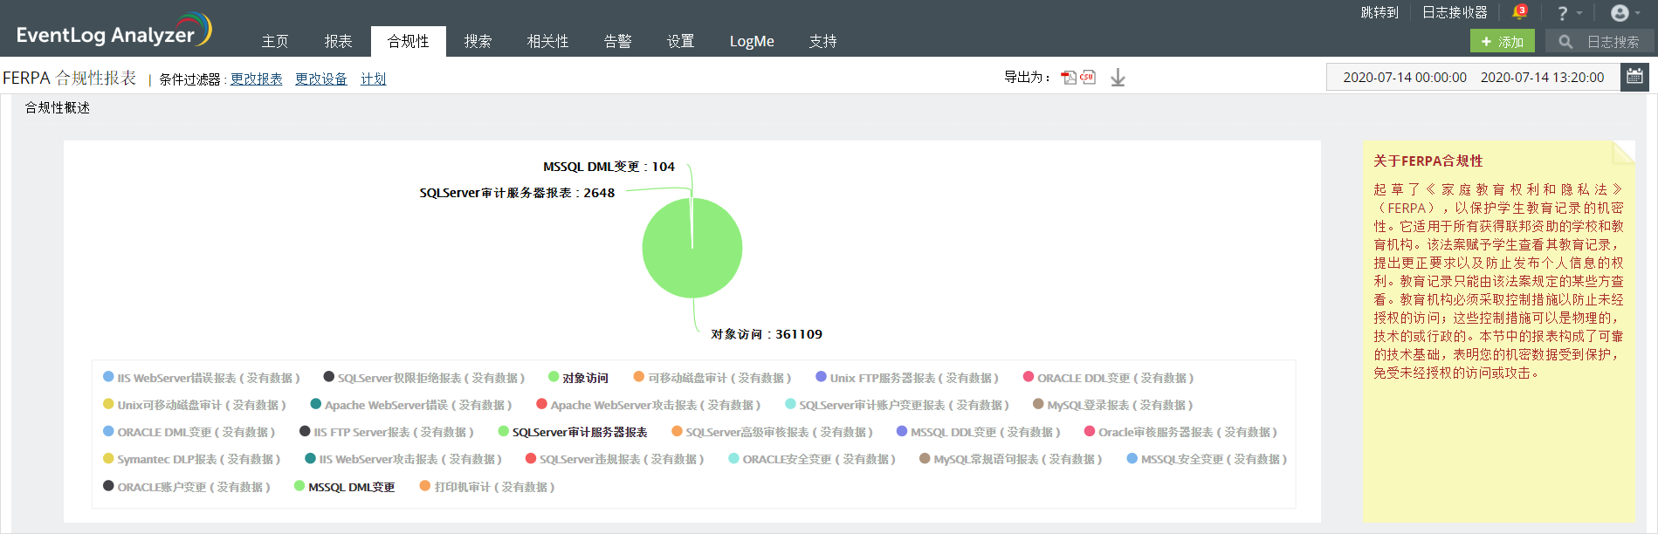Click the green pie chart slice
The image size is (1658, 534).
tap(692, 249)
